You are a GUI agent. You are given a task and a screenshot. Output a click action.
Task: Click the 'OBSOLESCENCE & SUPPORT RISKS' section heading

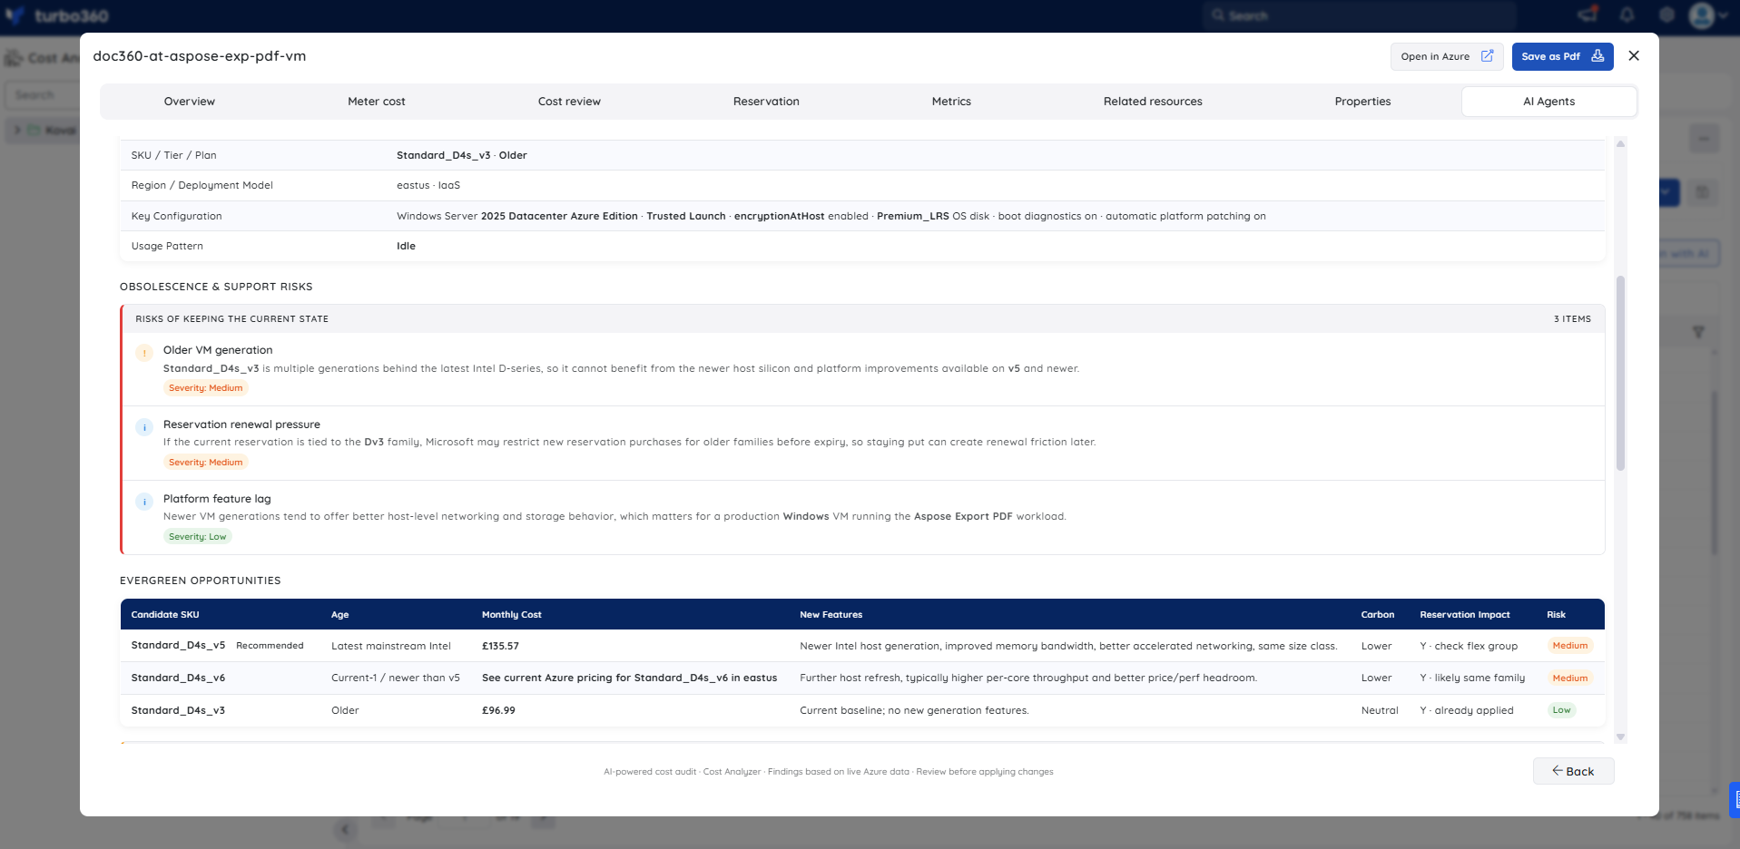point(216,287)
